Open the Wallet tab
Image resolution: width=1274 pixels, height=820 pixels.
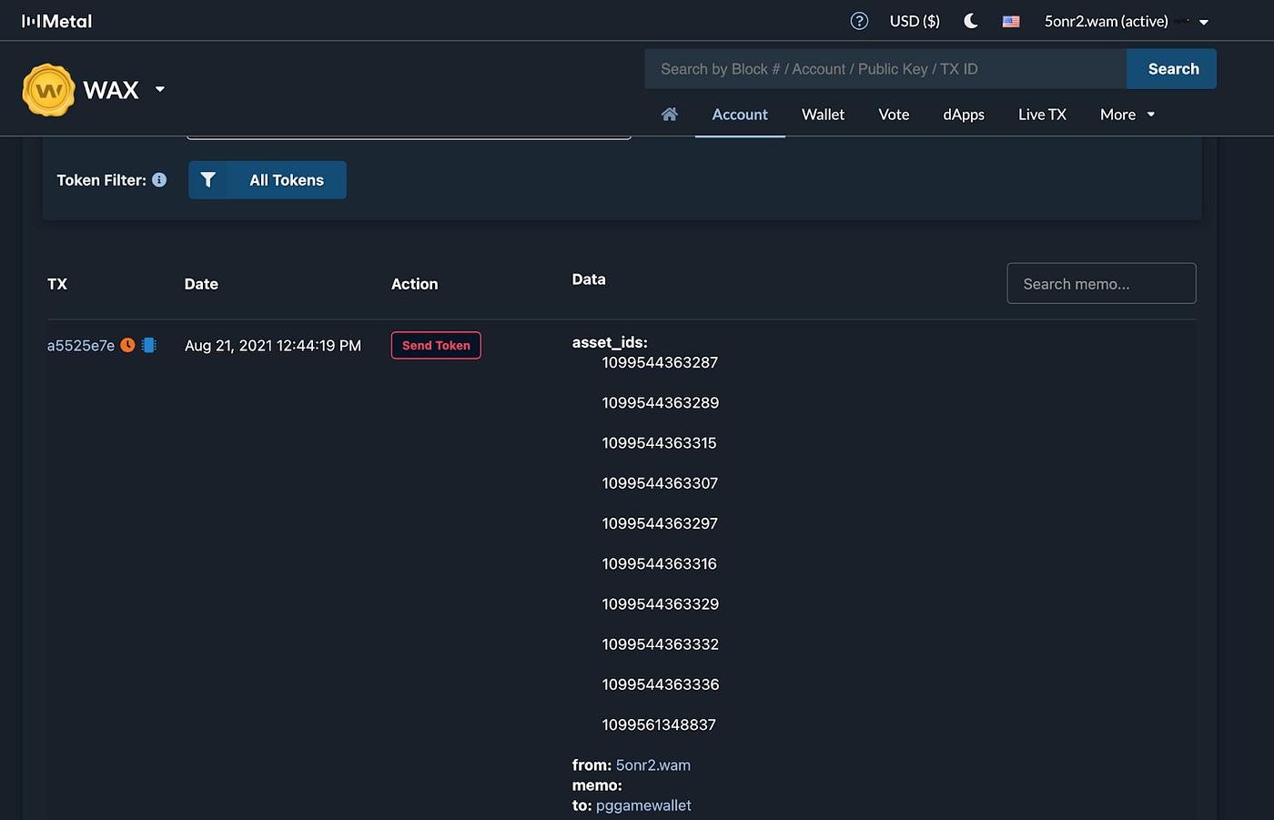(824, 115)
